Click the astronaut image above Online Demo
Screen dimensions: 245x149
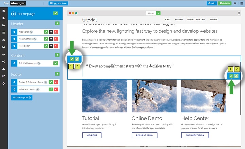[154, 96]
